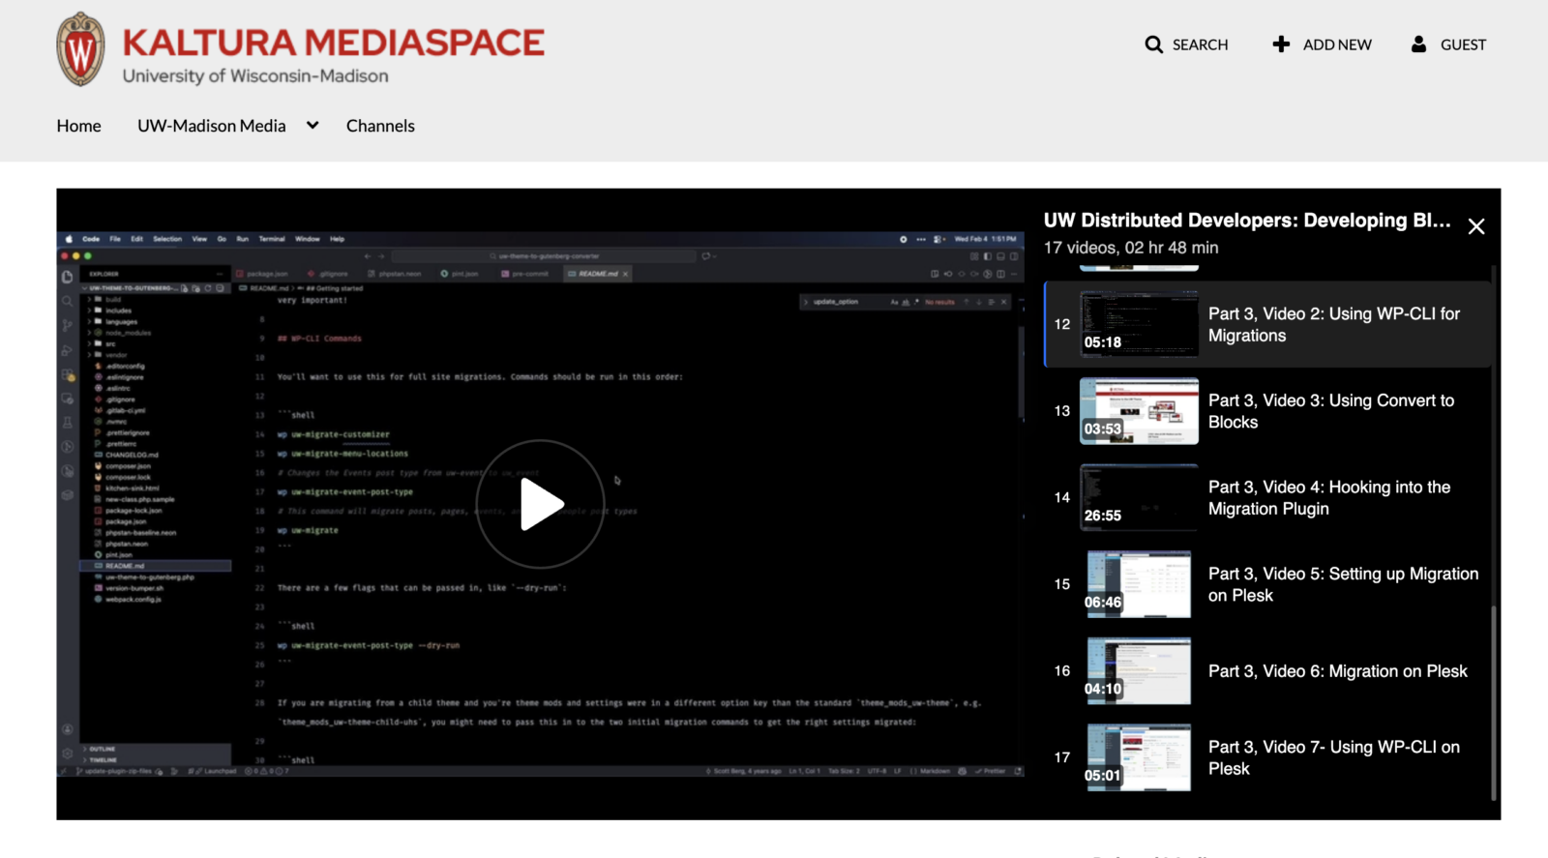
Task: Click the '17 videos, 02 hr 48 min' text
Action: coord(1131,248)
